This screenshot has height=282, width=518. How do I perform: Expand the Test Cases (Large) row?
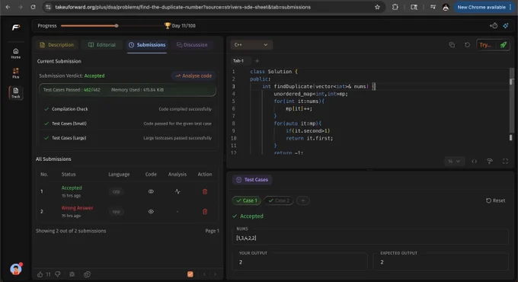[127, 138]
